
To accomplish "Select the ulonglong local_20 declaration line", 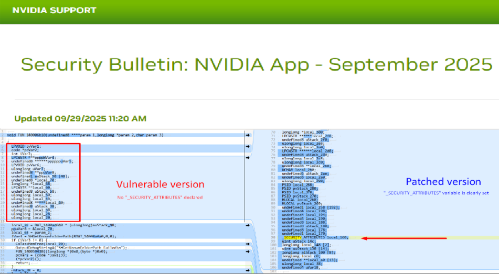I will (31, 218).
